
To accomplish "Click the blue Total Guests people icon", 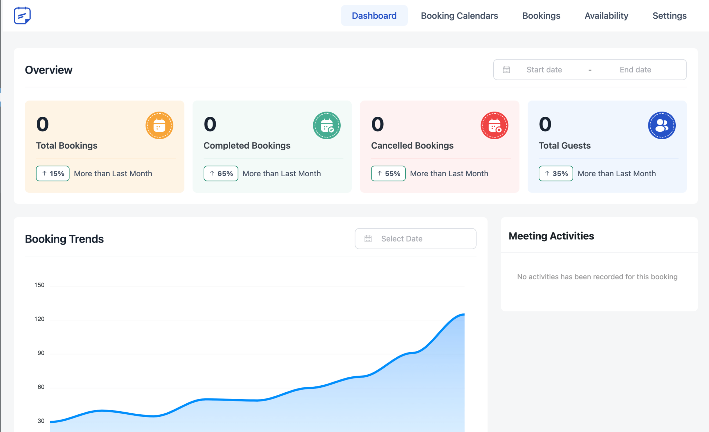I will [662, 125].
